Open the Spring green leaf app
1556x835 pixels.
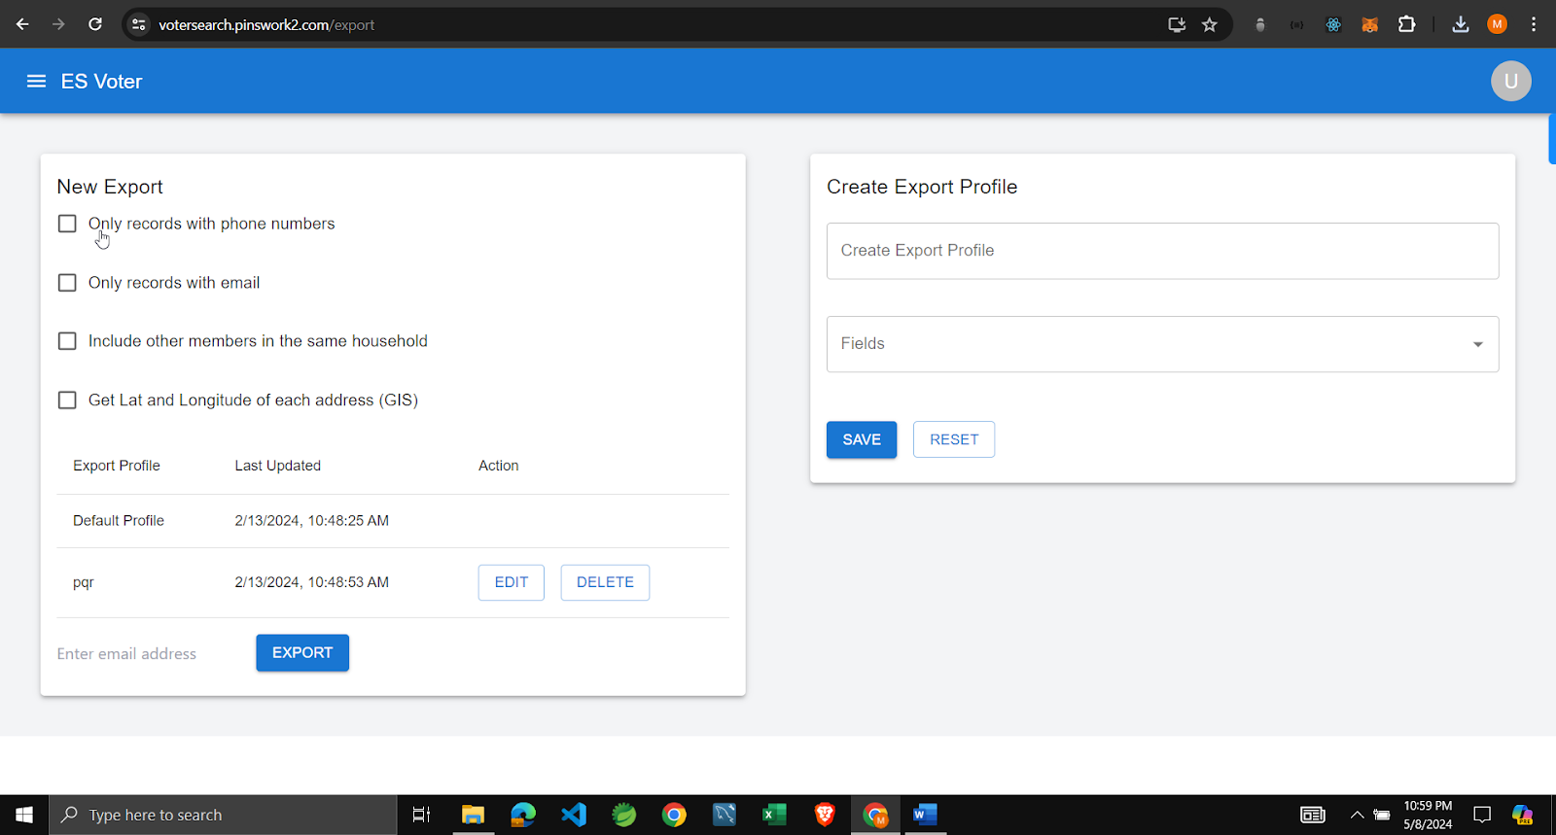(624, 815)
